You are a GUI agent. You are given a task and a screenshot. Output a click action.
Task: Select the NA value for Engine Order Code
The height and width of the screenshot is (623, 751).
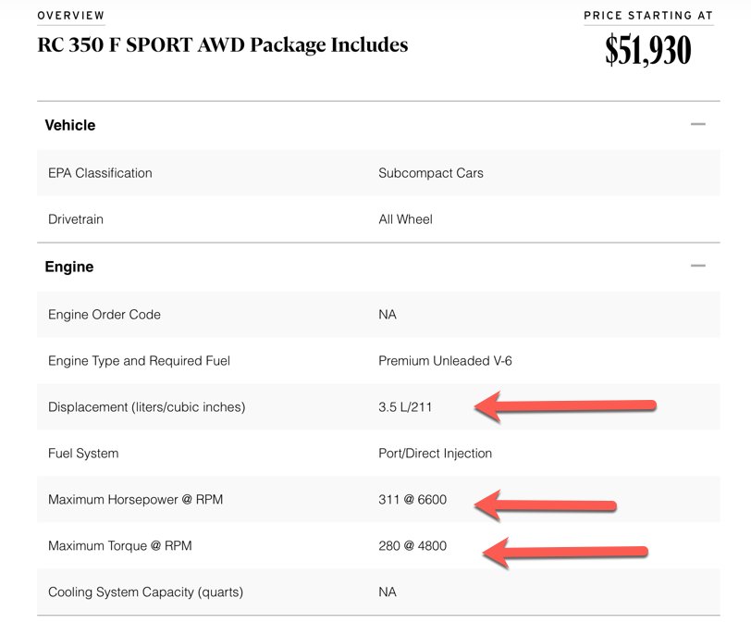pyautogui.click(x=387, y=315)
